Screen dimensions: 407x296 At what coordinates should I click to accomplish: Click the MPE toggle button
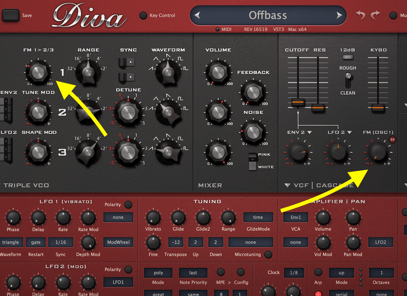pos(220,272)
